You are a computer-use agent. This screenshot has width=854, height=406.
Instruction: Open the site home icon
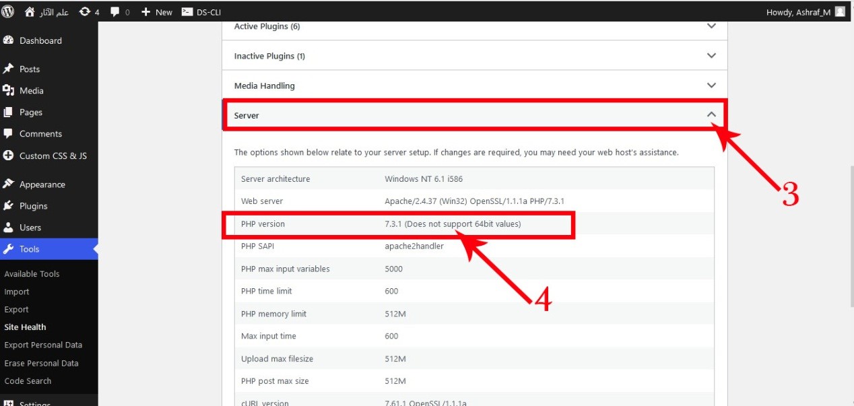[x=30, y=11]
